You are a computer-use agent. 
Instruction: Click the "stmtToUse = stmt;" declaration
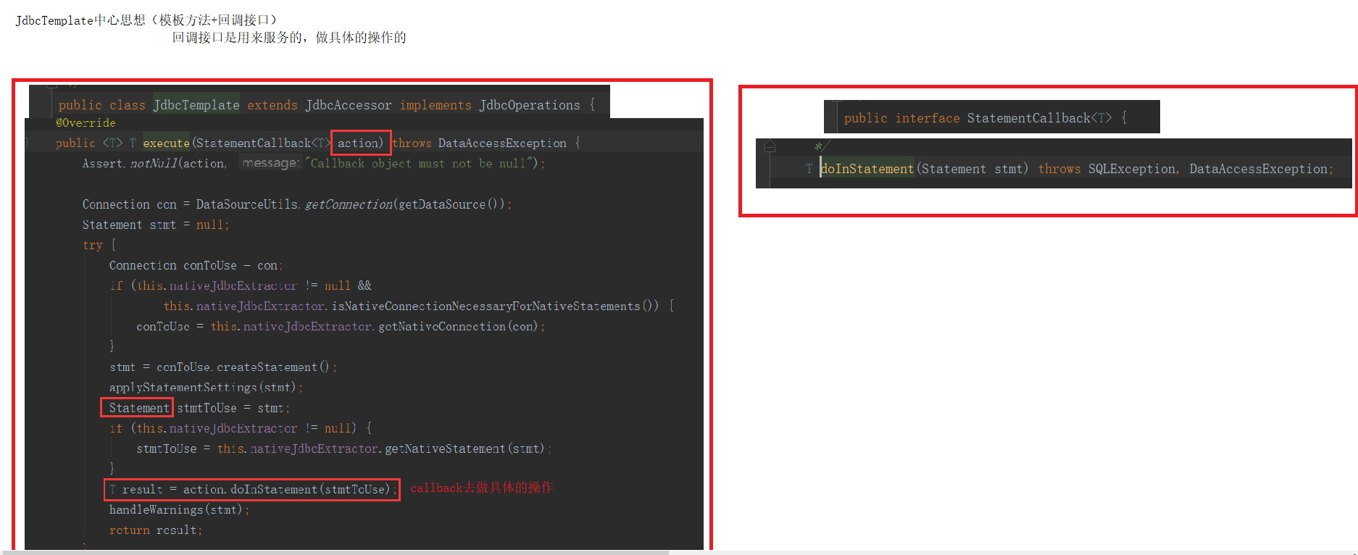(x=233, y=408)
